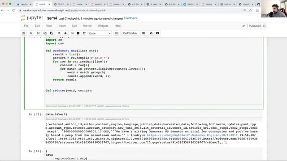
Task: Click the content = row[2] line
Action: [74, 65]
